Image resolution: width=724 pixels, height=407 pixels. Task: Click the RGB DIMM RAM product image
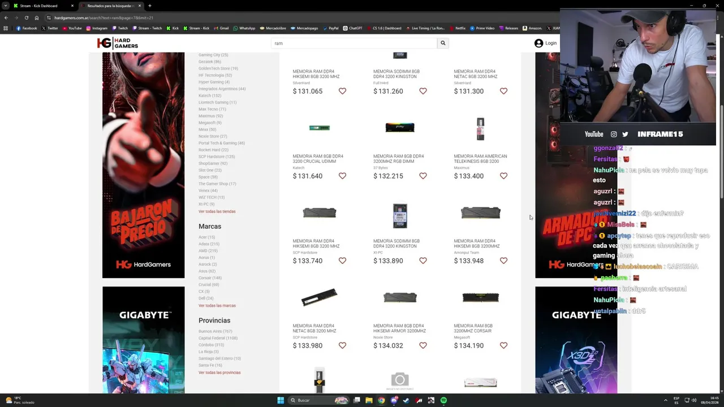point(400,128)
